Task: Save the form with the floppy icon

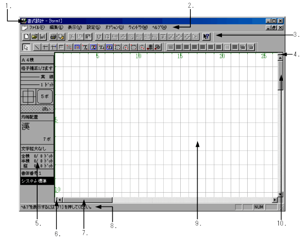Action: coord(42,36)
